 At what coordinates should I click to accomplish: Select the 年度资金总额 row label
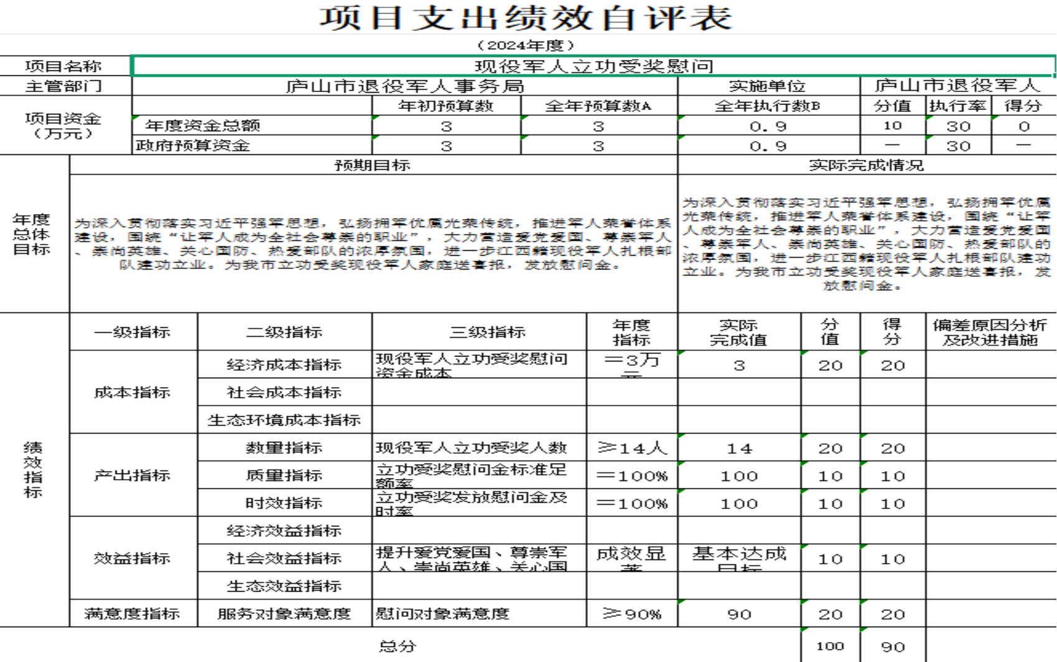pyautogui.click(x=203, y=126)
